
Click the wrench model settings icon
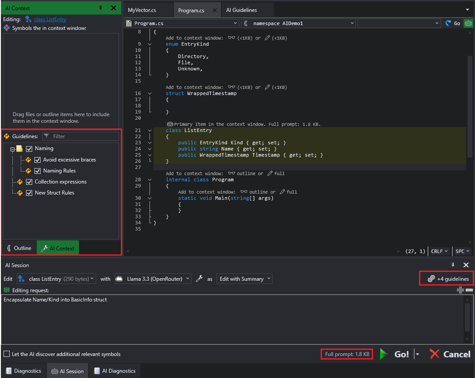(x=199, y=279)
